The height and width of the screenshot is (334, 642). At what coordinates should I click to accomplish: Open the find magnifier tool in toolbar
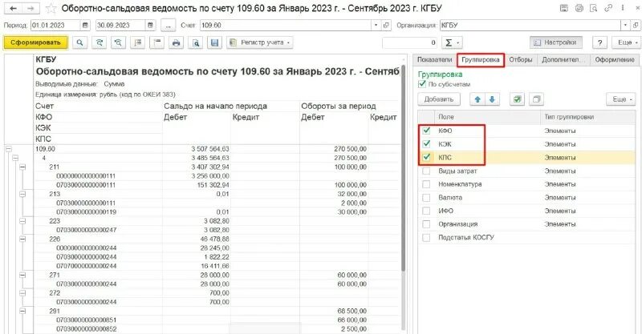click(x=79, y=42)
